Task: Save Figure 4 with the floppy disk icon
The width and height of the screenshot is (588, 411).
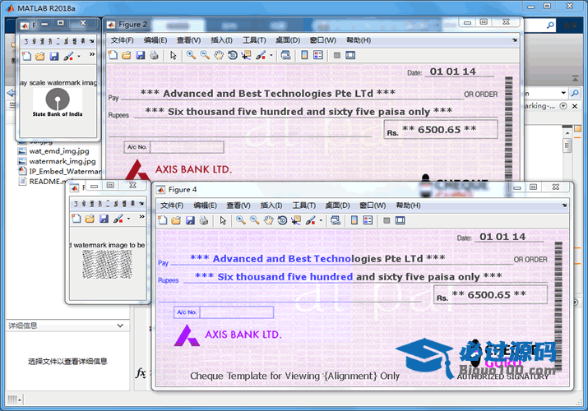Action: pyautogui.click(x=190, y=220)
